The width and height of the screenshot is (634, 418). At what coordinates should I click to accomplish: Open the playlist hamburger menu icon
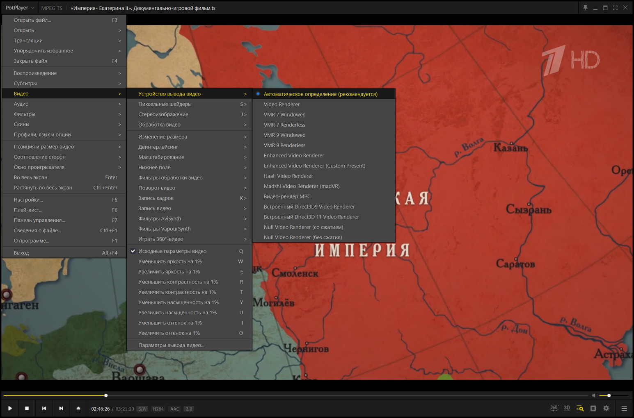624,409
